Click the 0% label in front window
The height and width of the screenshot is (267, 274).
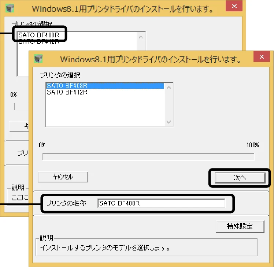point(42,145)
